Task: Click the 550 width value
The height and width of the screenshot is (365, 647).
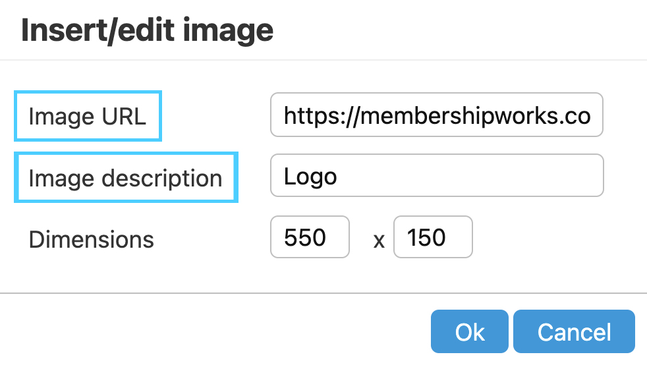Action: click(305, 237)
